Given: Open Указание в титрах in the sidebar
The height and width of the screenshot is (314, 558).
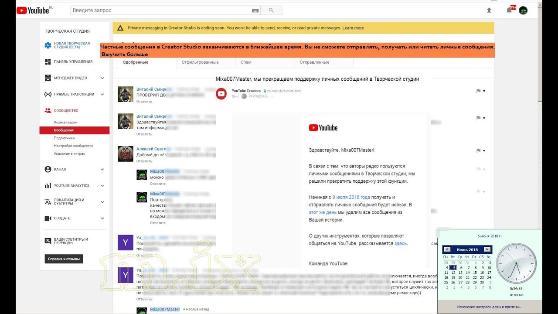Looking at the screenshot, I should click(x=69, y=154).
